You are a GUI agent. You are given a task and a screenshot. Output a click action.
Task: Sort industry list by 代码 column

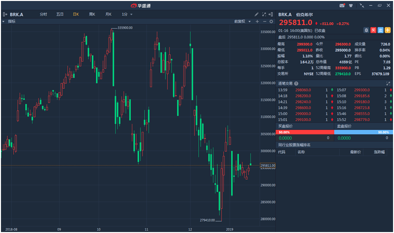coord(282,152)
